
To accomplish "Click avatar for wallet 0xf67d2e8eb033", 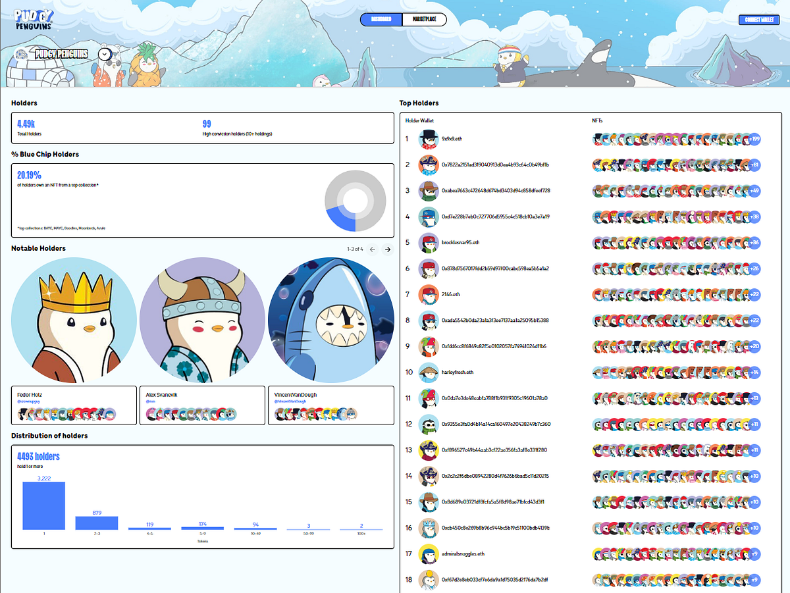I will (x=429, y=580).
